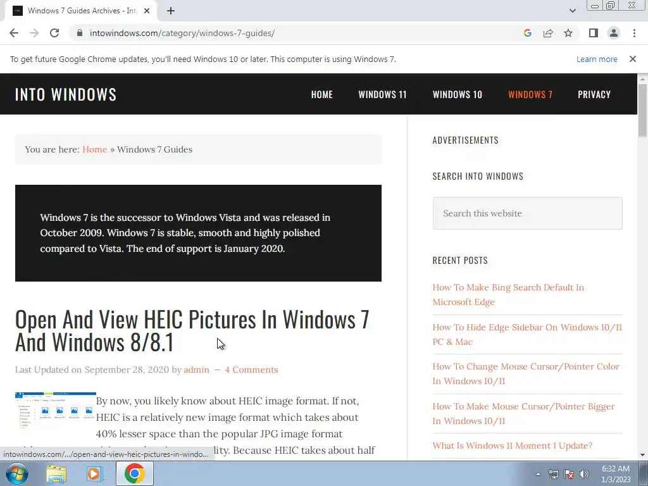Open What Is Windows 11 Moment 1 Update post

(512, 445)
